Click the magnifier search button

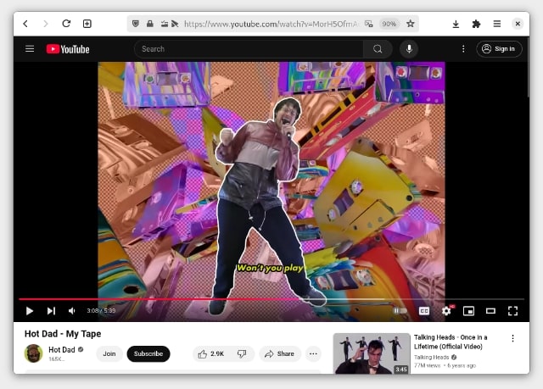point(378,49)
